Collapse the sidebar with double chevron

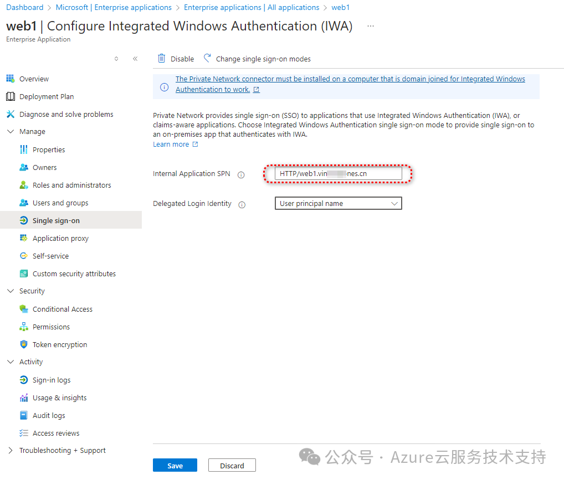[x=135, y=59]
